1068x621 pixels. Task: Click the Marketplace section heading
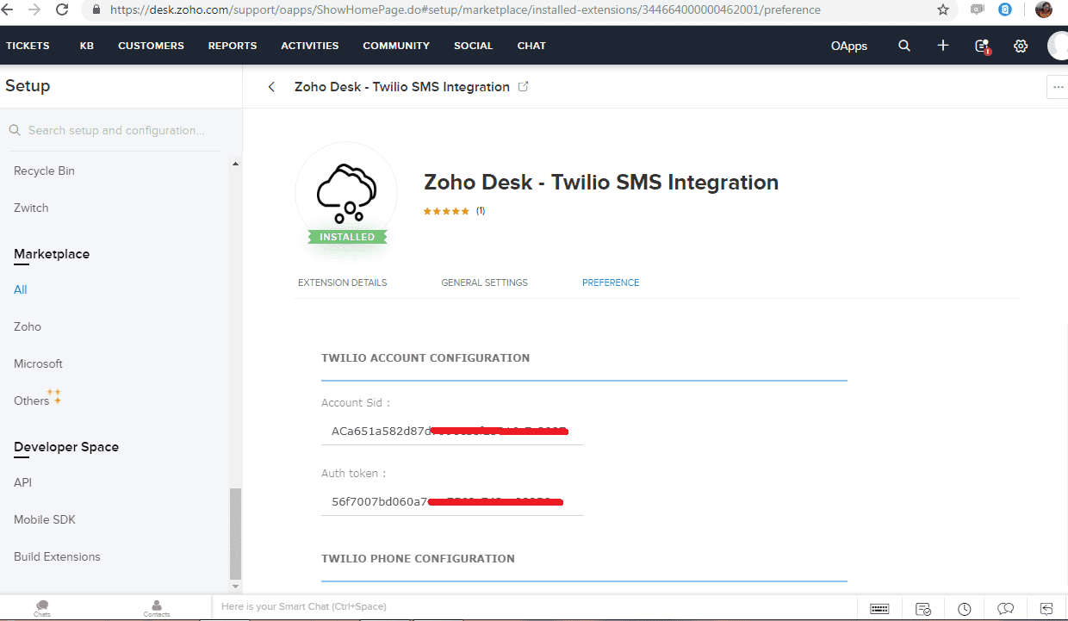coord(52,254)
